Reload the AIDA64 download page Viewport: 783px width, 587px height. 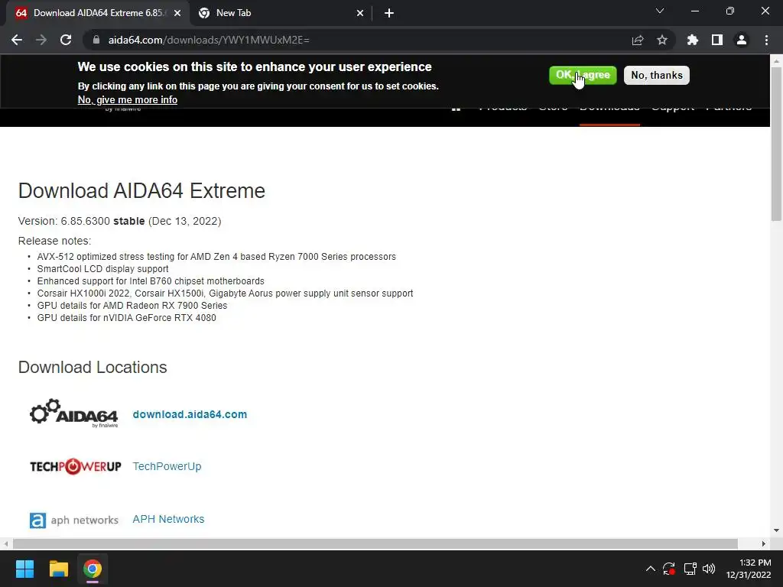tap(66, 40)
